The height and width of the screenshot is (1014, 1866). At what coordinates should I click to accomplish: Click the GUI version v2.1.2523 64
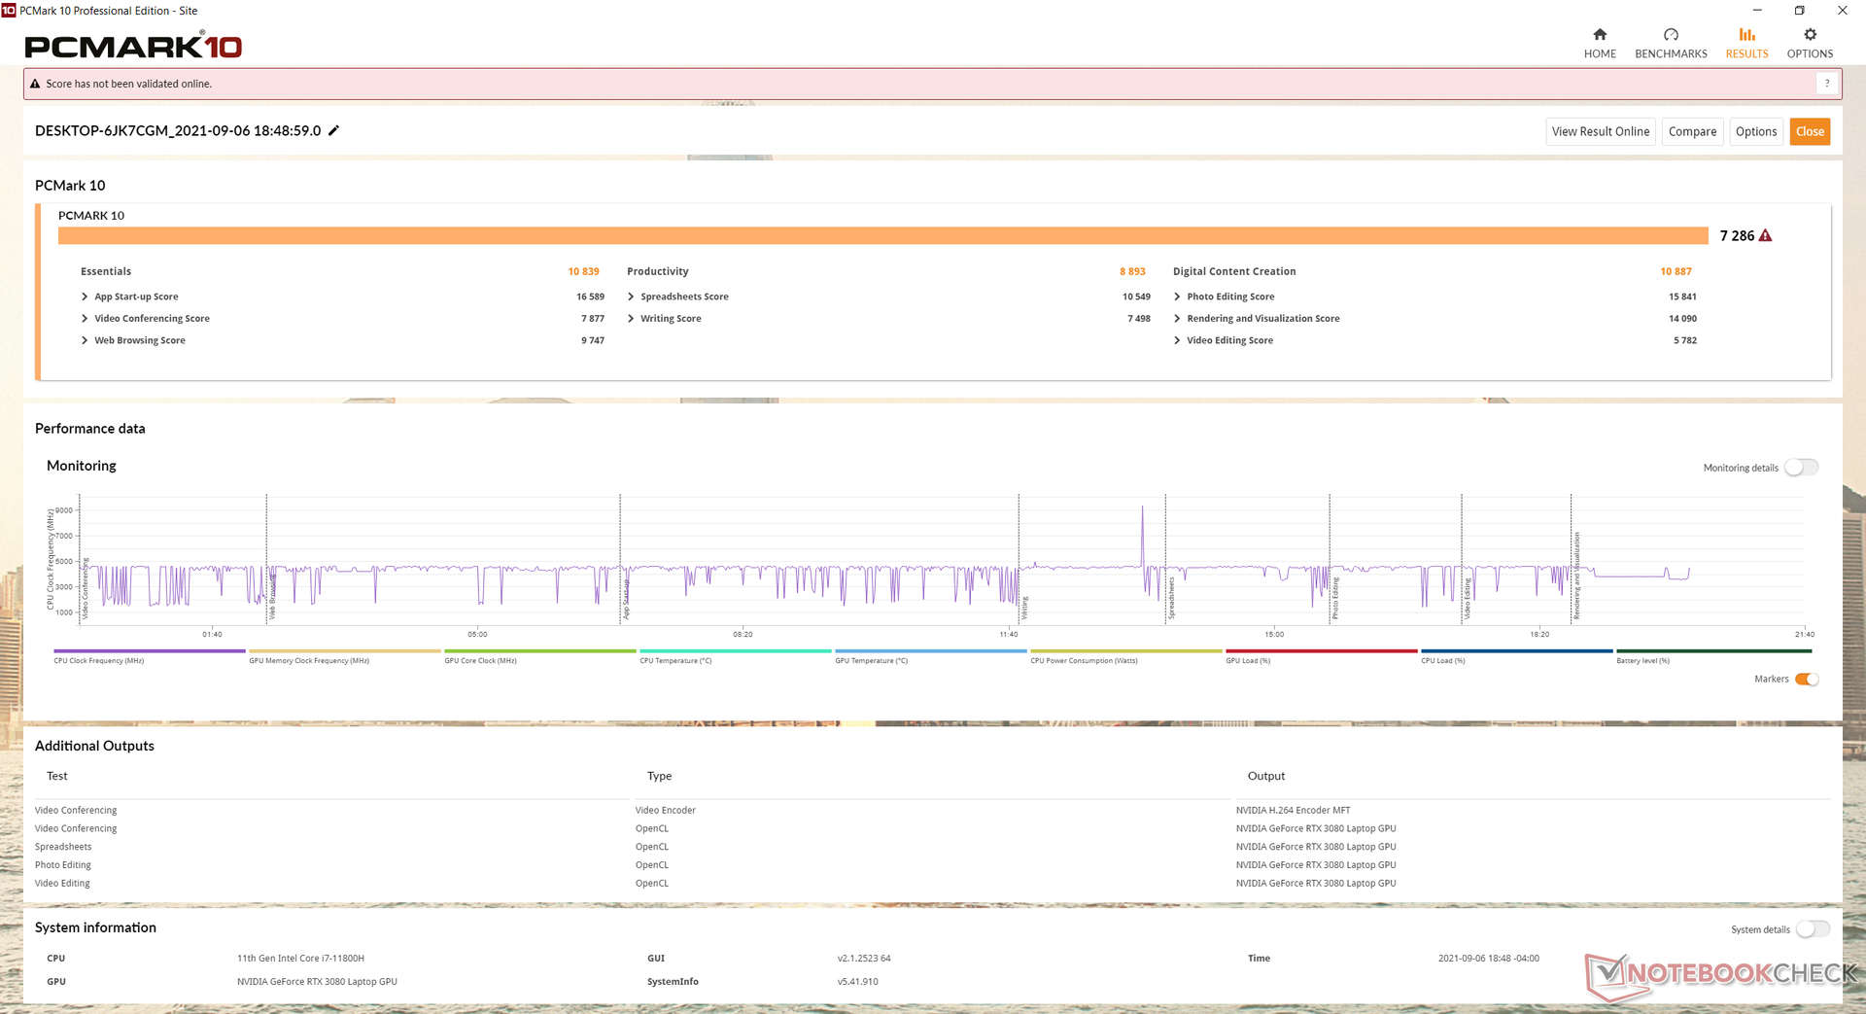pos(864,958)
